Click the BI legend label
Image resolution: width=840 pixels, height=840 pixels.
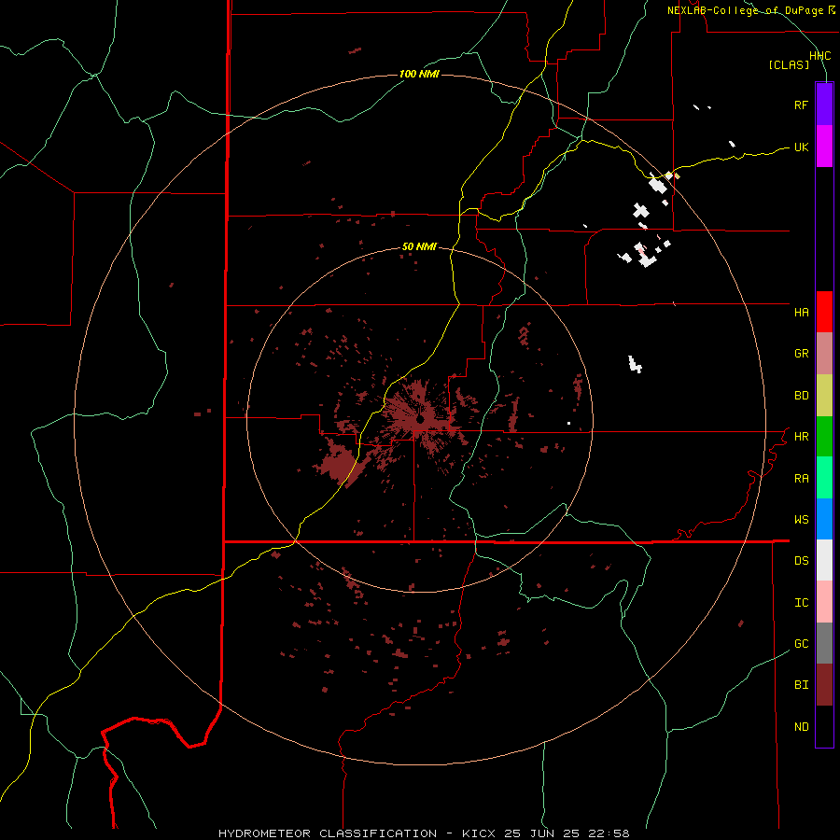click(801, 685)
